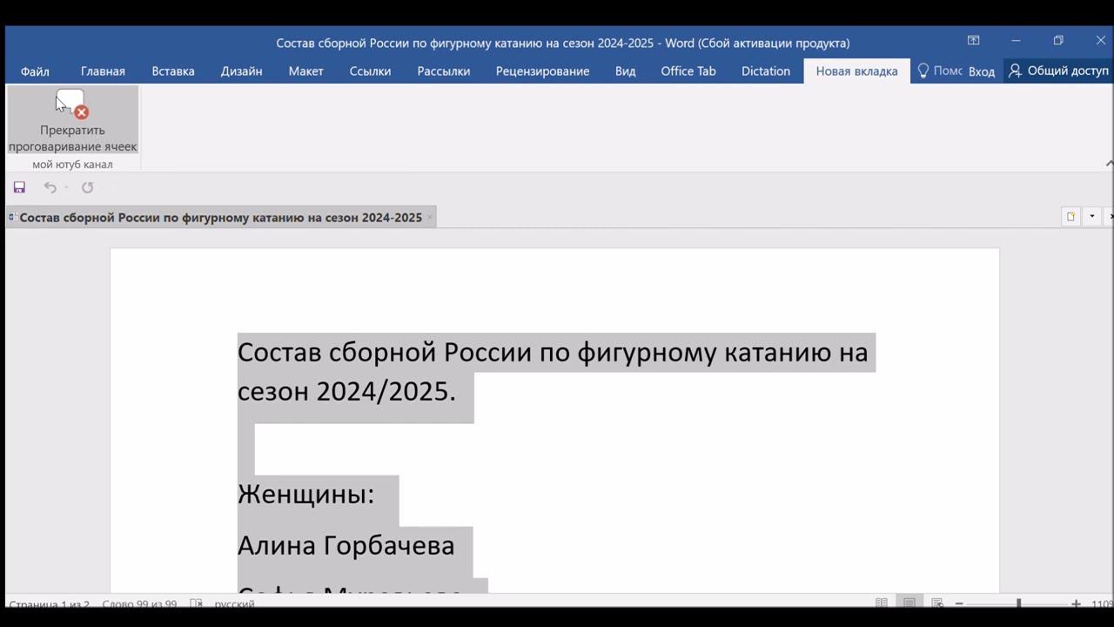The height and width of the screenshot is (627, 1114).
Task: Redo action with the repeat arrow icon
Action: tap(87, 187)
